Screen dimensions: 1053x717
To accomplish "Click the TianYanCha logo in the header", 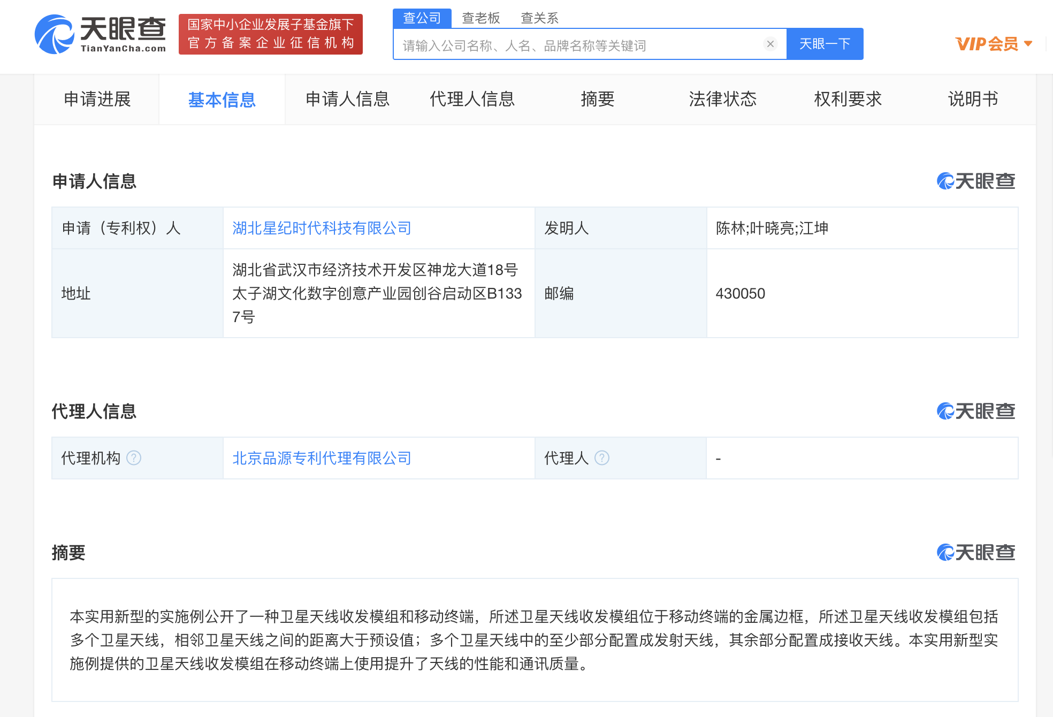I will click(101, 34).
